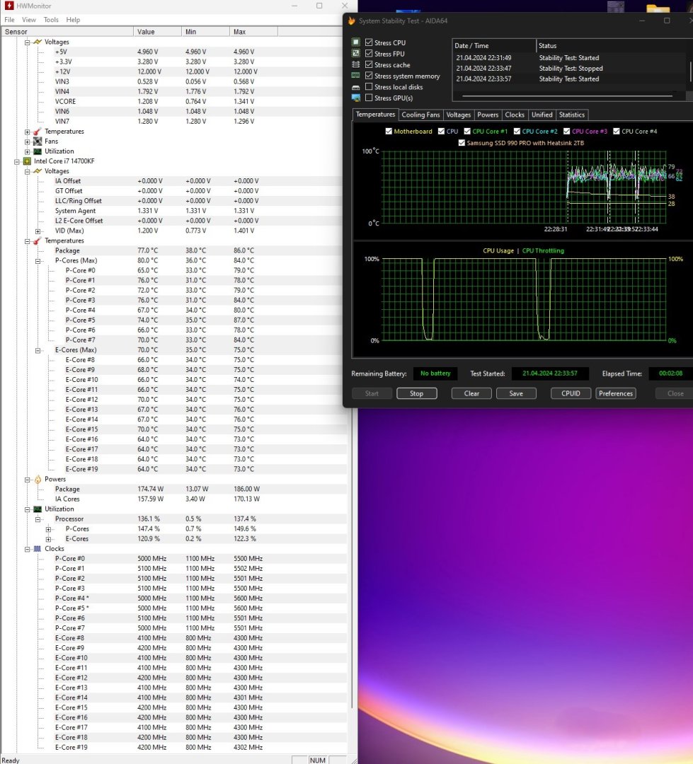Click the CPU chip icon beside Stress CPU
Viewport: 693px width, 764px height.
pyautogui.click(x=356, y=42)
